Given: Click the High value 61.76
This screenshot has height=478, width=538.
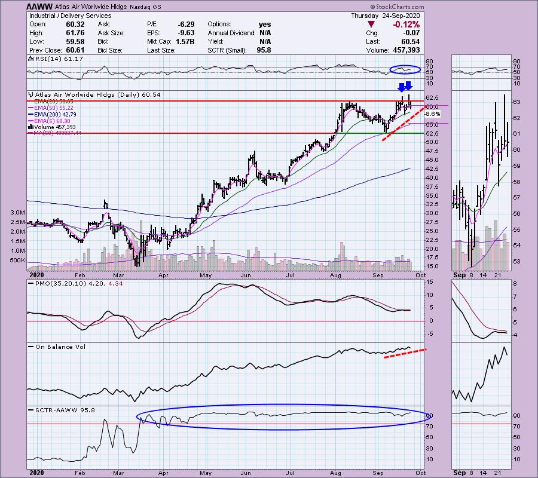Looking at the screenshot, I should (x=75, y=33).
